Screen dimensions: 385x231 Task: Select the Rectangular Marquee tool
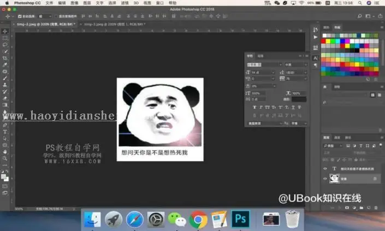coord(5,38)
